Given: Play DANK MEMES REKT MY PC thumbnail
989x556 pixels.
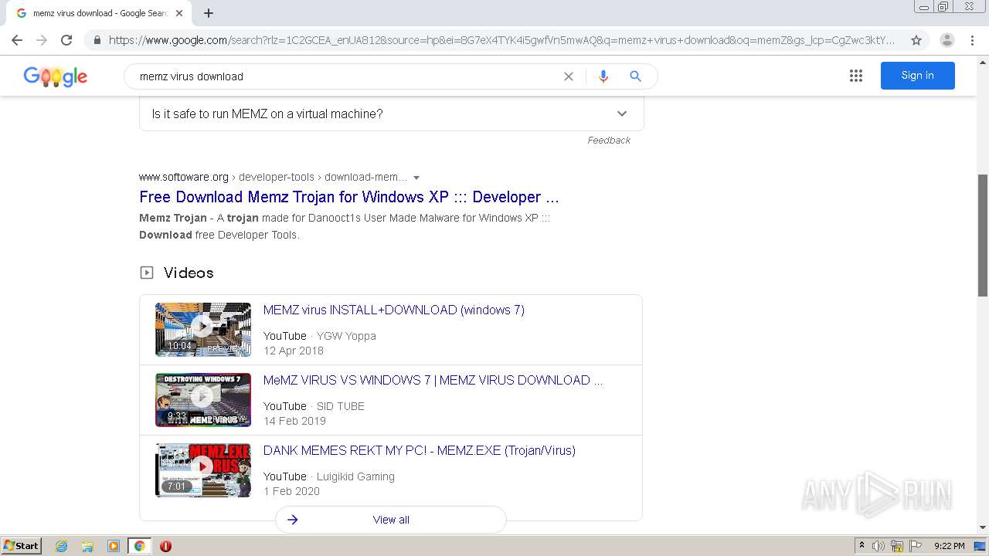Looking at the screenshot, I should (x=203, y=470).
